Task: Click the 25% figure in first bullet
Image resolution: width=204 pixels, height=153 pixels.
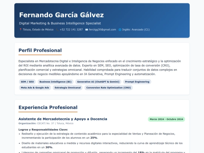Action: click(94, 138)
